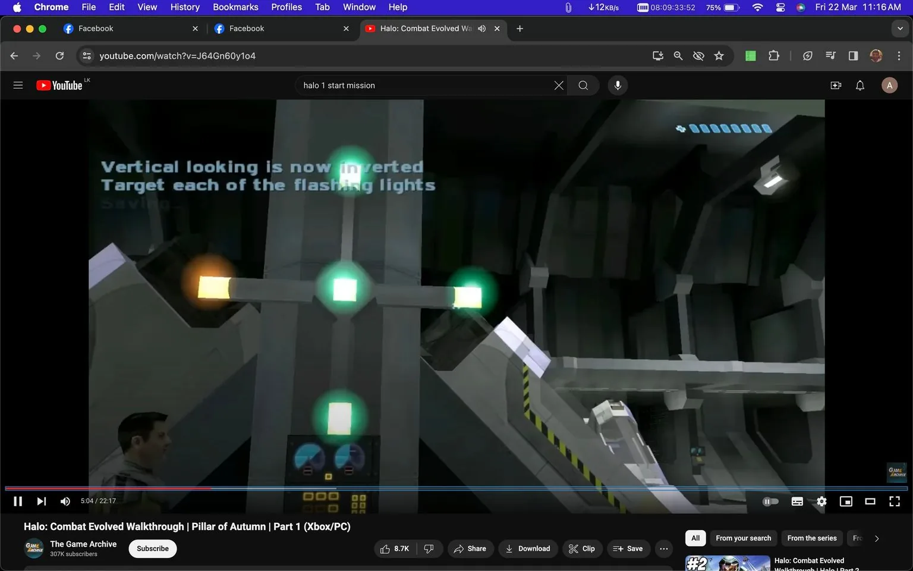Image resolution: width=913 pixels, height=571 pixels.
Task: Clear the search box with the X
Action: pyautogui.click(x=558, y=85)
